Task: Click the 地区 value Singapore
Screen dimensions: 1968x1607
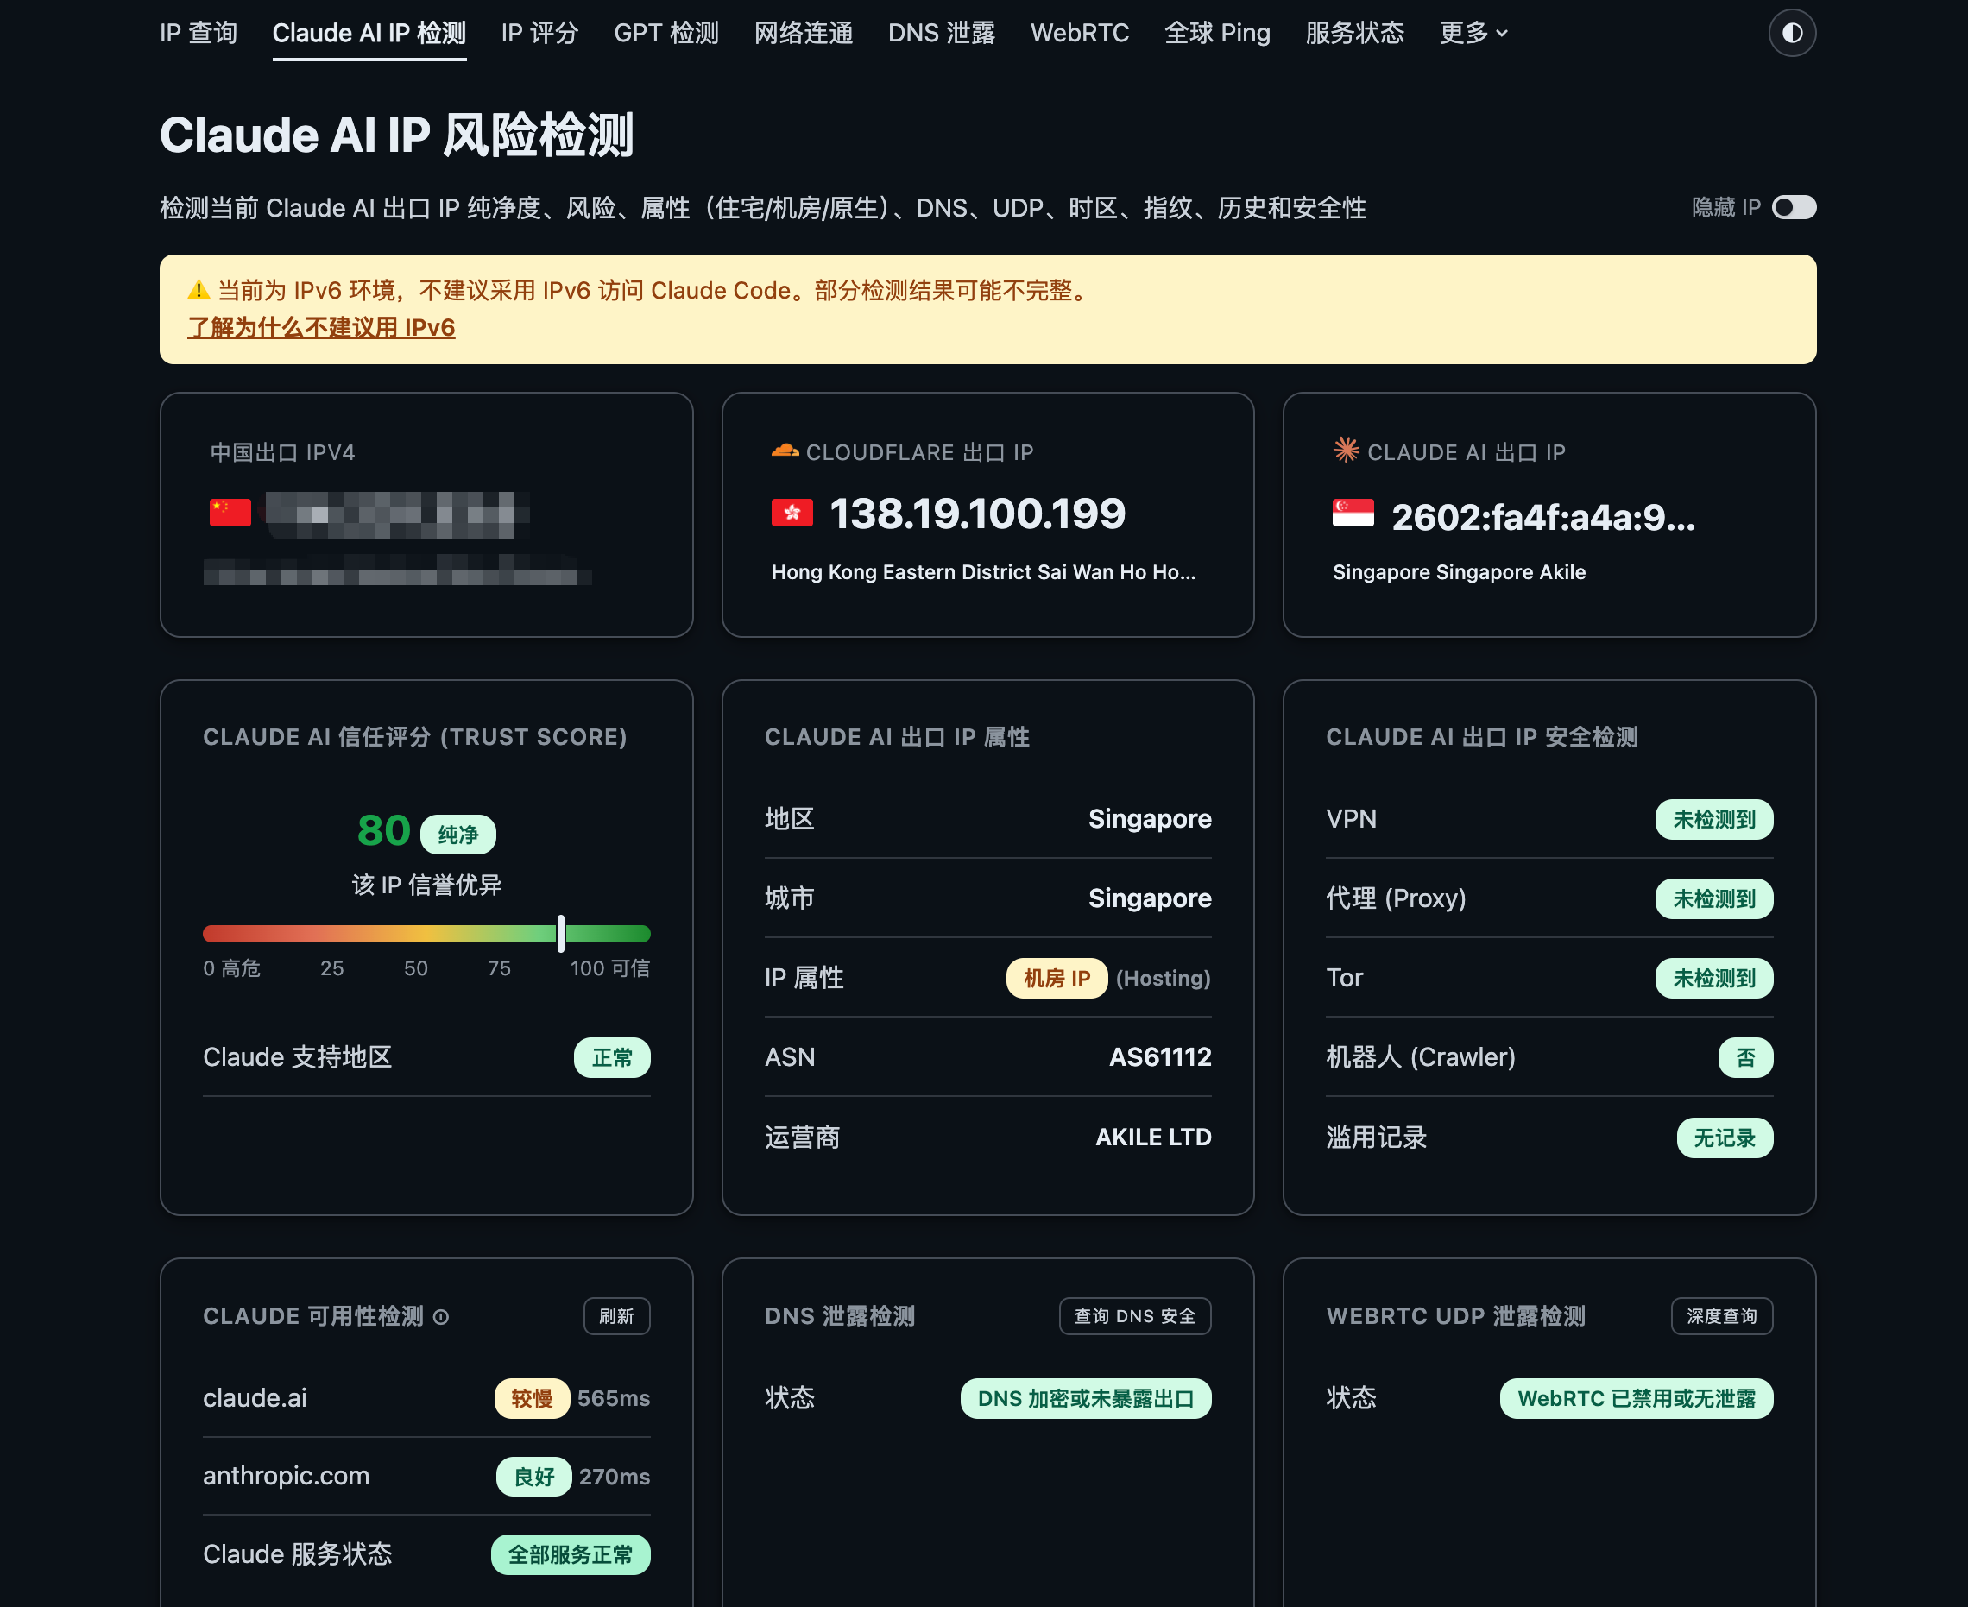Action: [1150, 819]
